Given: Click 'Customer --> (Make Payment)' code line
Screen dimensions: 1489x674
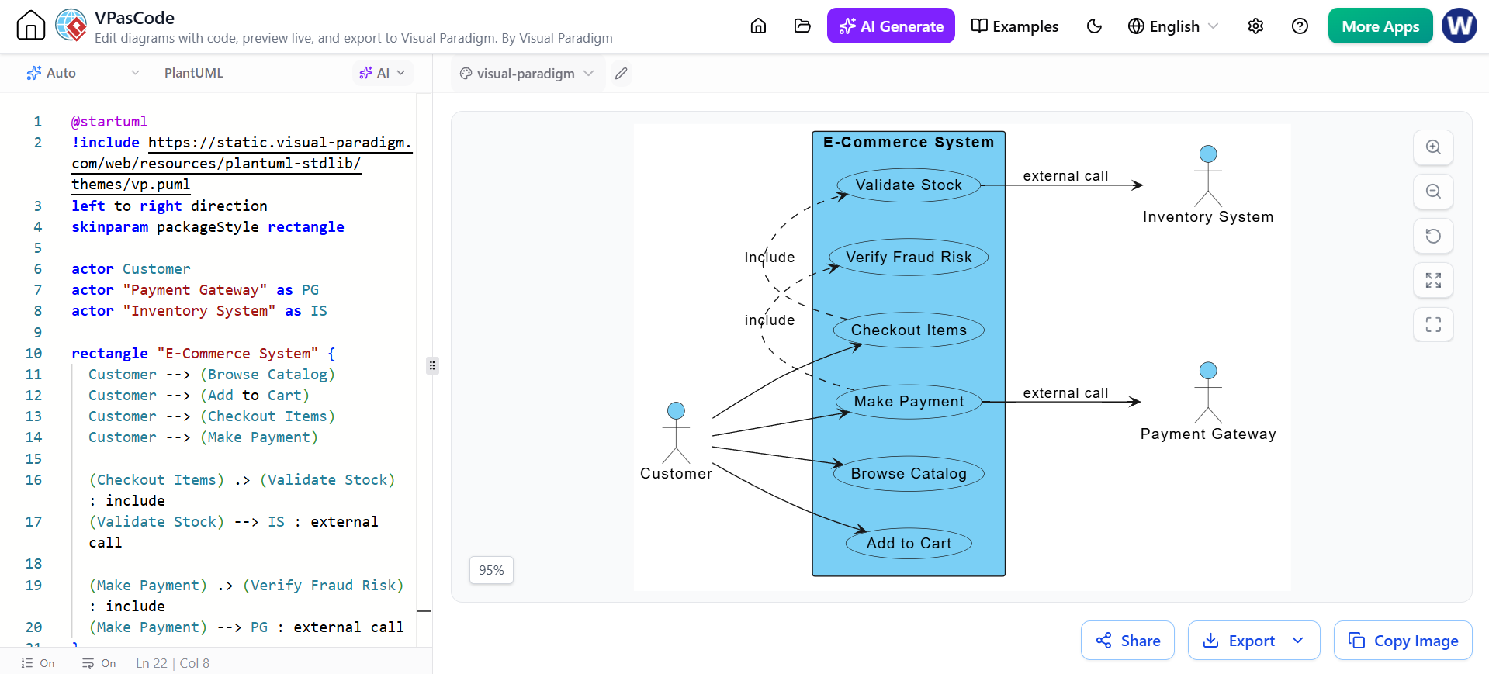Looking at the screenshot, I should tap(203, 437).
